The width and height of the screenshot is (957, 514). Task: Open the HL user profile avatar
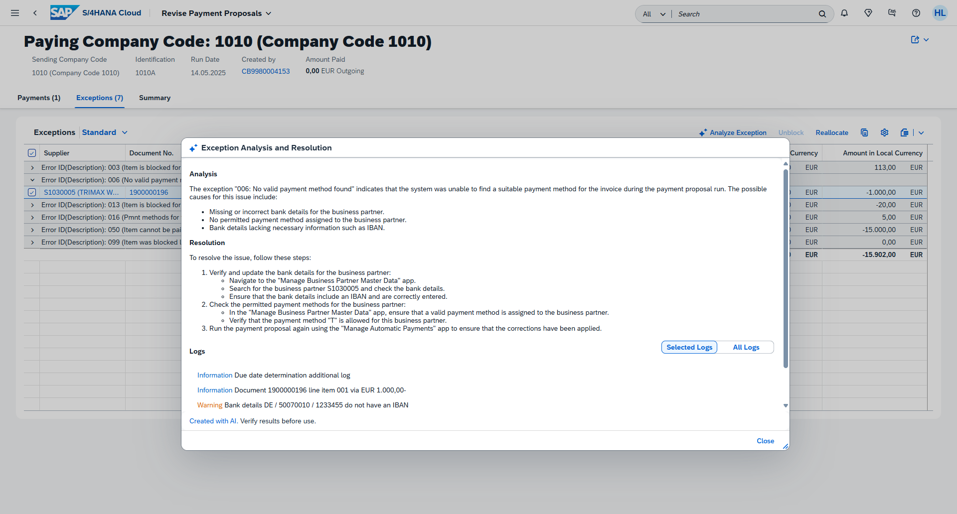940,13
